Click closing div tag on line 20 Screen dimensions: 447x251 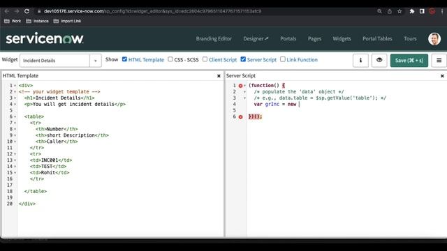(27, 204)
